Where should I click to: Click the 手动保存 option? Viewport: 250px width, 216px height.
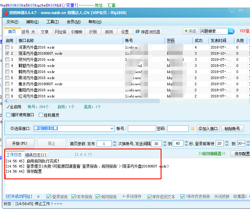tap(132, 196)
